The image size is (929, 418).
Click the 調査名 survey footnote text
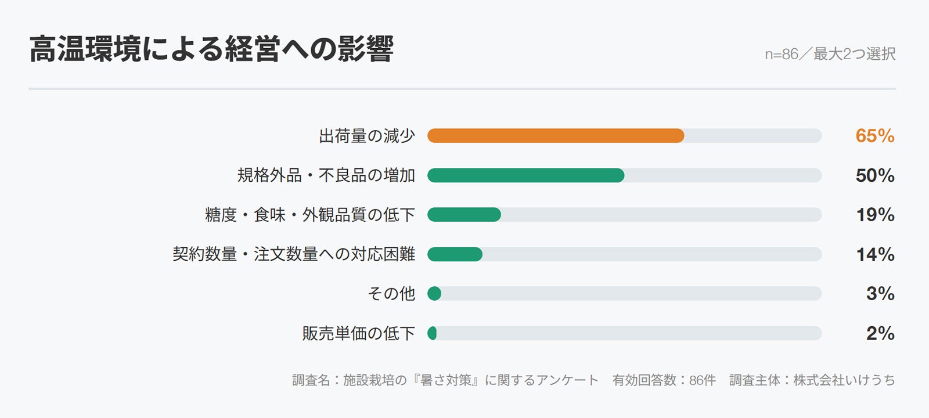[x=445, y=380]
